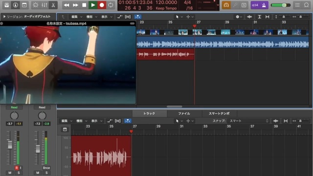
Task: Open Smart Controls from the control bar
Action: pos(36,5)
